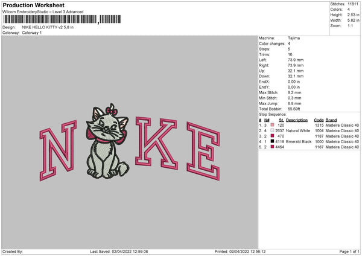Click the 'Created By:' footer label
362x256 pixels.
13,252
